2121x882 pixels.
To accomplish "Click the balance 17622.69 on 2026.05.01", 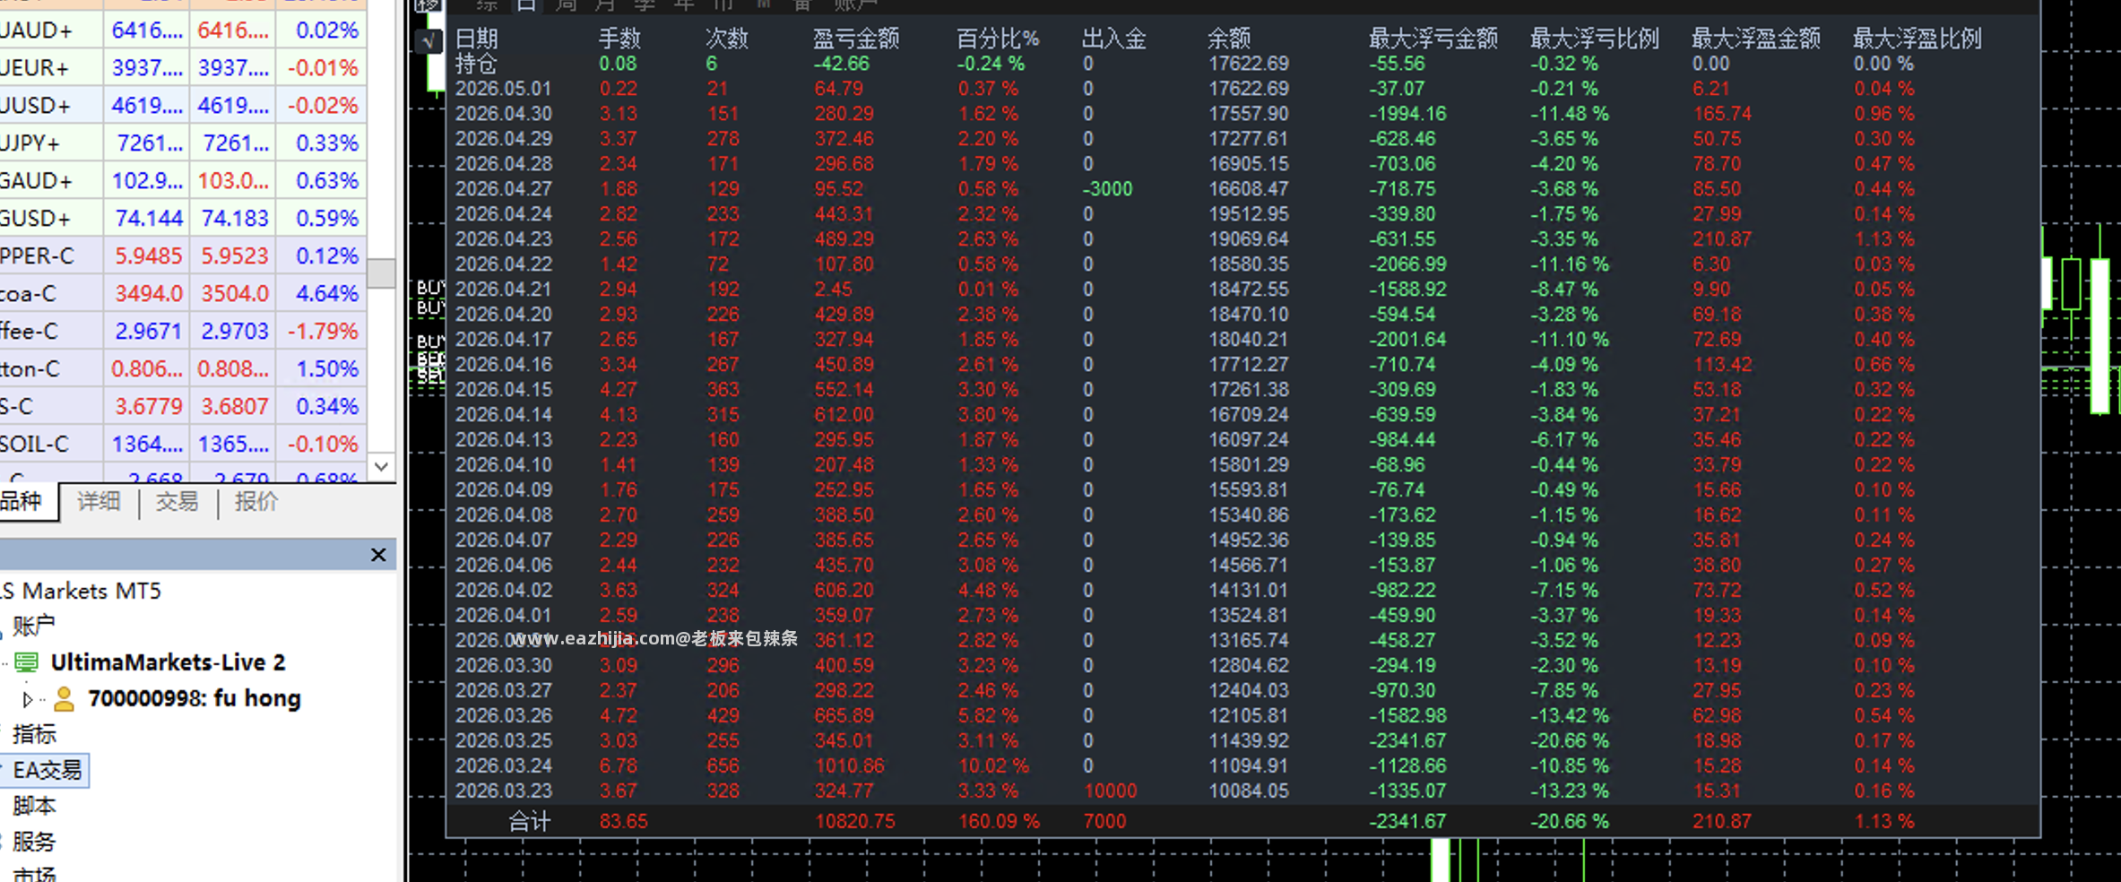I will (1249, 89).
